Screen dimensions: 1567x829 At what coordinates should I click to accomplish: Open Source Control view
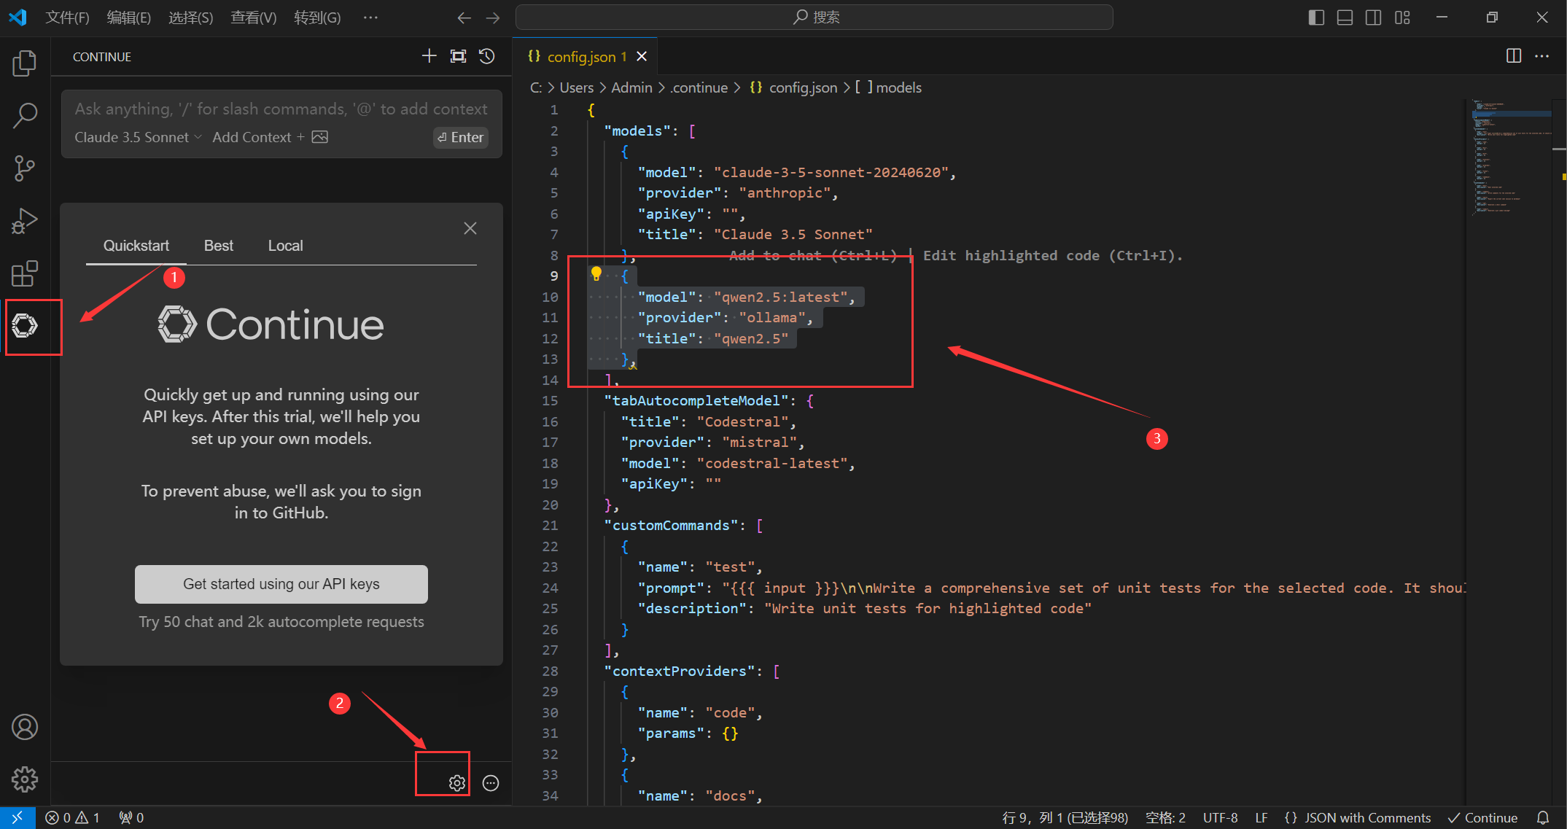coord(25,168)
